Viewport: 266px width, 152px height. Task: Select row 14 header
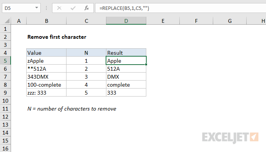(5, 133)
